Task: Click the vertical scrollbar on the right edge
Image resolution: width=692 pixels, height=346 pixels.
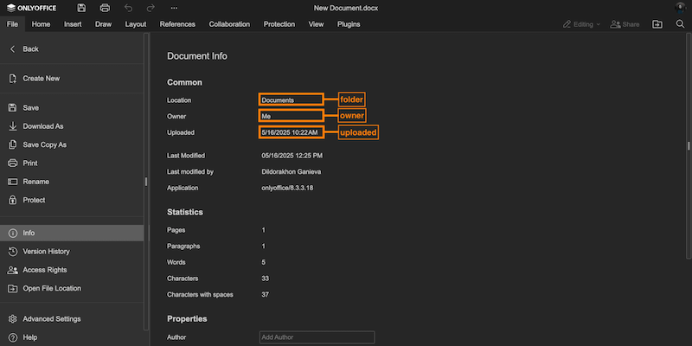Action: [689, 147]
